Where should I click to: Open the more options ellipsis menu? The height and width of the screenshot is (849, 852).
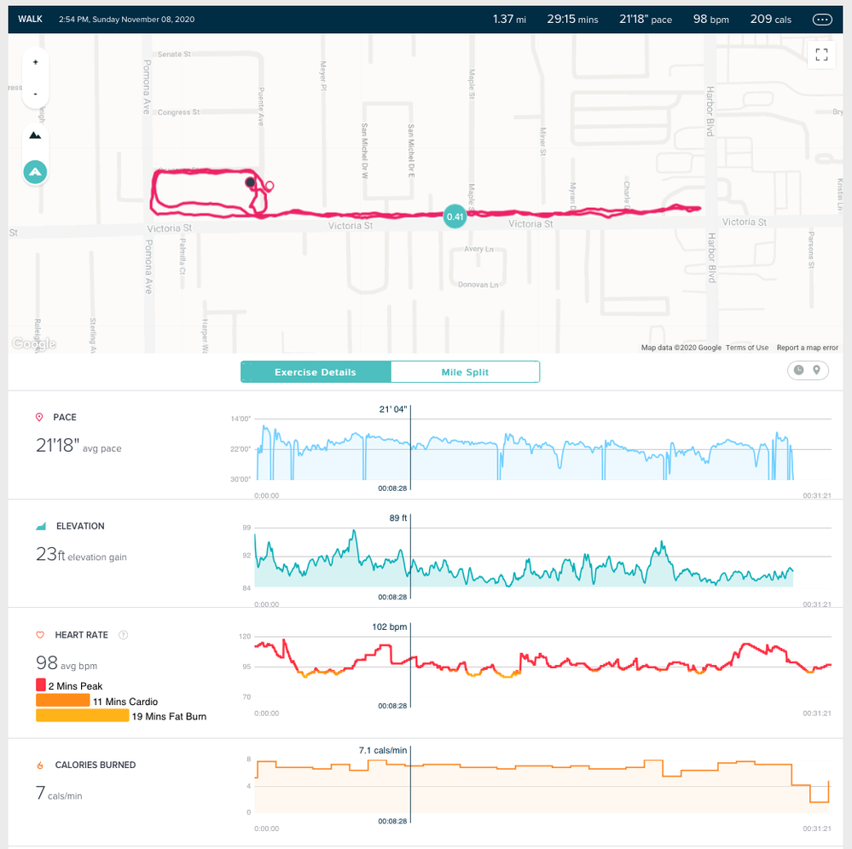coord(821,20)
